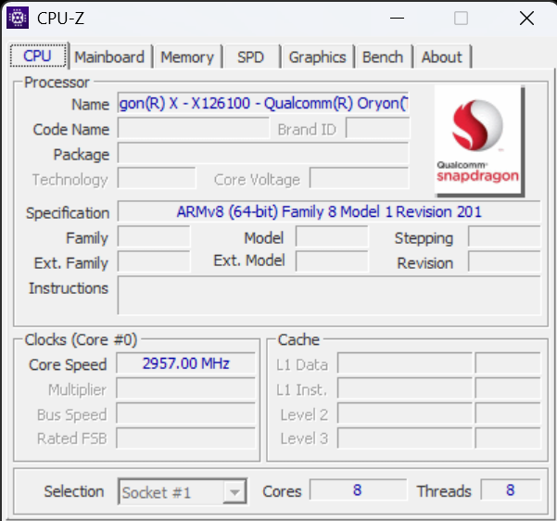The width and height of the screenshot is (557, 521).
Task: Click the Core Speed 2957.00 MHz value
Action: pyautogui.click(x=185, y=363)
